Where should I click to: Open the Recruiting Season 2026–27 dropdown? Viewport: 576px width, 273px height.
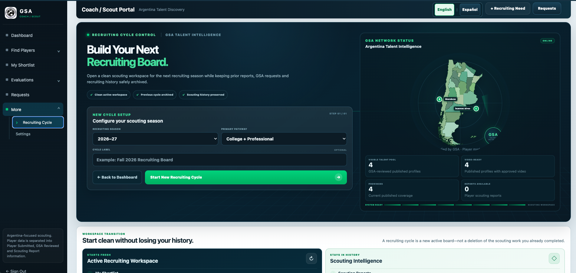tap(155, 139)
